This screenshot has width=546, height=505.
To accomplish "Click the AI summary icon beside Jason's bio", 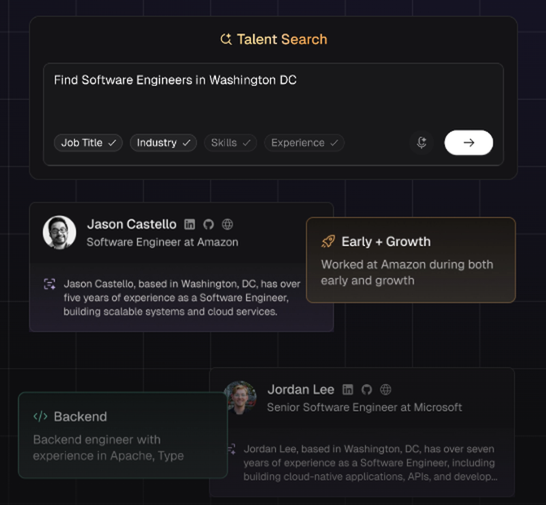I will (50, 284).
